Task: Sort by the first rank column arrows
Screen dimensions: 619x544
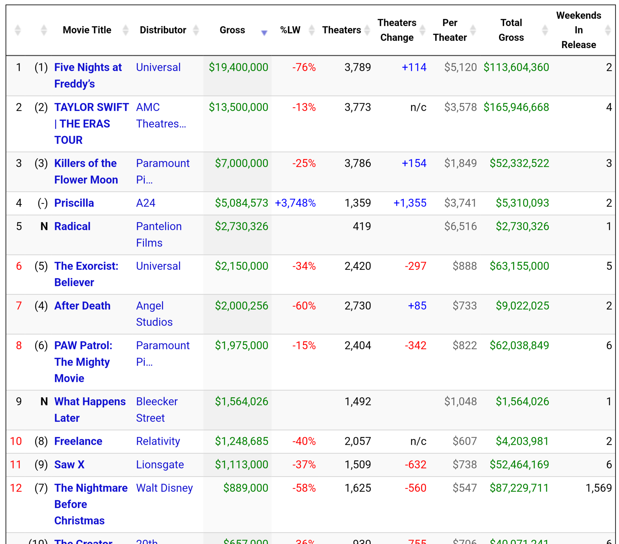Action: (x=18, y=30)
